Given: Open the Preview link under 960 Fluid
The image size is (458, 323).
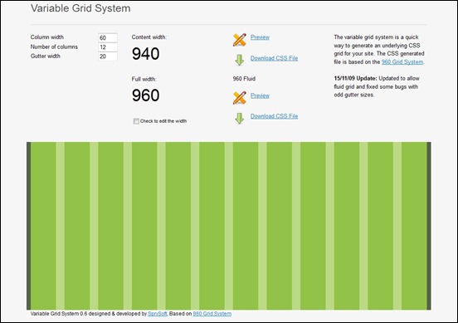Looking at the screenshot, I should point(260,95).
